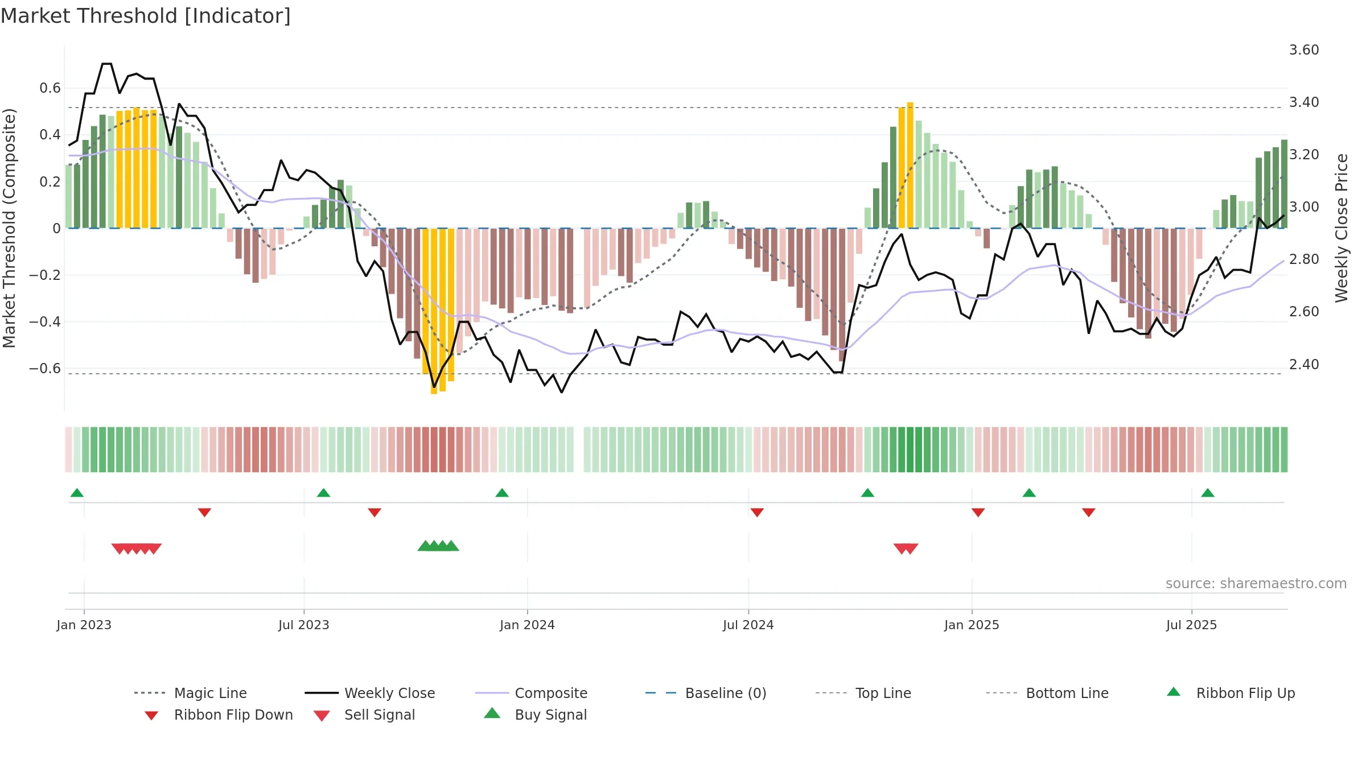The height and width of the screenshot is (768, 1366).
Task: Toggle the Sell Signal legend entry
Action: click(x=364, y=715)
